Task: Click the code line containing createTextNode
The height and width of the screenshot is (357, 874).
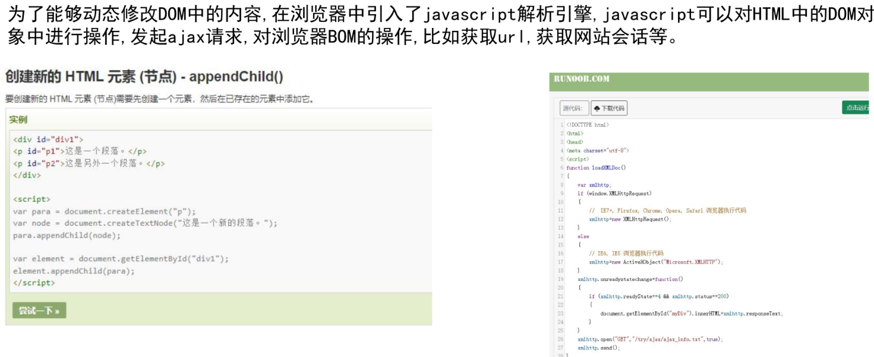Action: pos(145,223)
